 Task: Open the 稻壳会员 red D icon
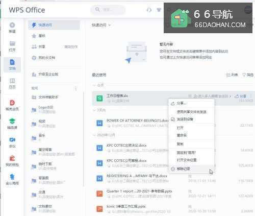[12, 103]
